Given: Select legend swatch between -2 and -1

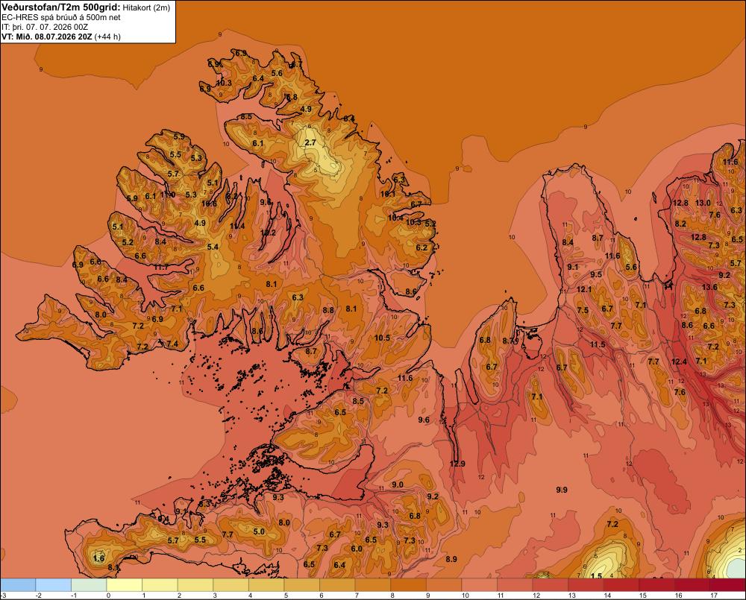Looking at the screenshot, I should coord(53,584).
